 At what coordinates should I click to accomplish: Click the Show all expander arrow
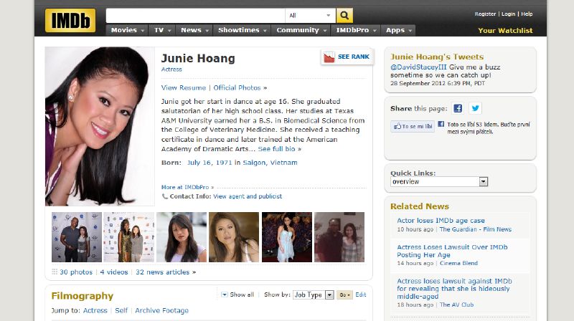(x=225, y=294)
